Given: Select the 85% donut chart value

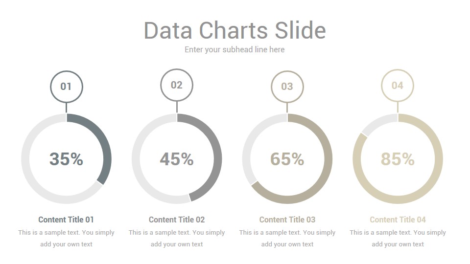Looking at the screenshot, I should 398,159.
